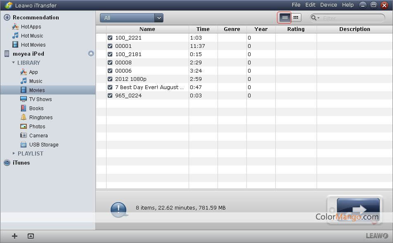This screenshot has width=393, height=243.
Task: Open HotApps in Recommendation
Action: click(x=31, y=27)
